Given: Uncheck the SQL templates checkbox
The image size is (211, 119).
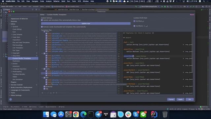Looking at the screenshot, I should coord(45,89).
